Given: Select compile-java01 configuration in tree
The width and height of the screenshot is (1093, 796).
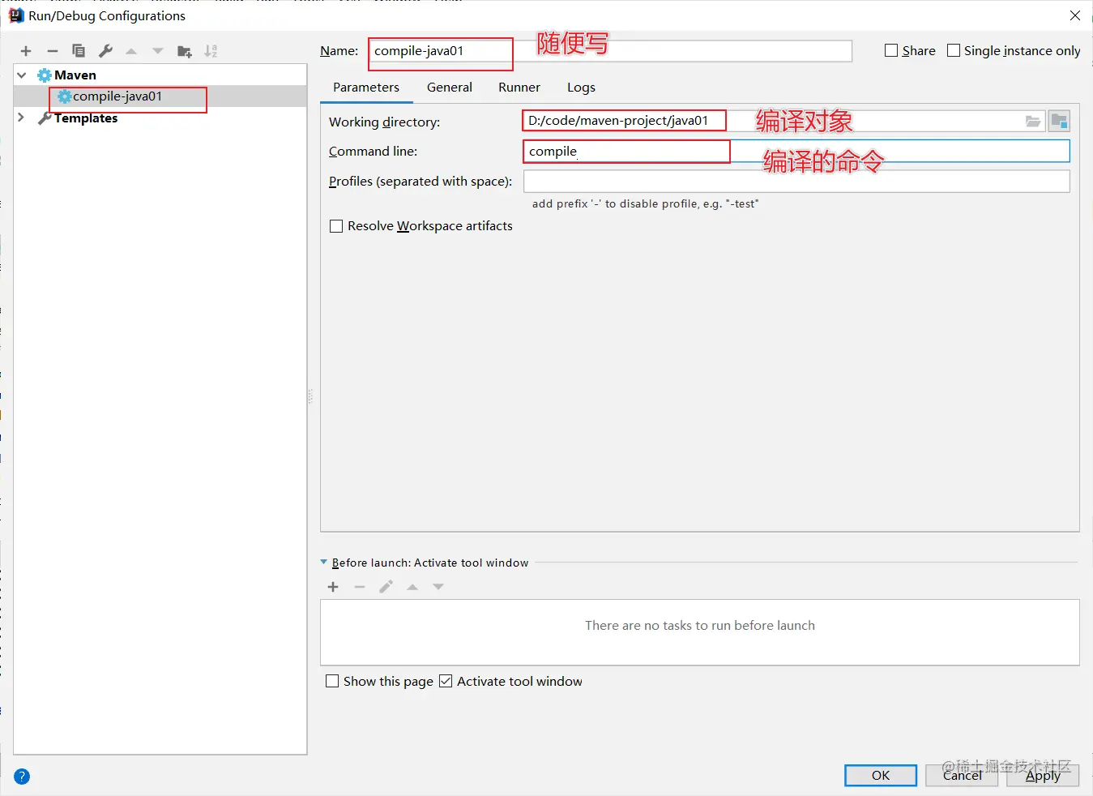Looking at the screenshot, I should 160,96.
